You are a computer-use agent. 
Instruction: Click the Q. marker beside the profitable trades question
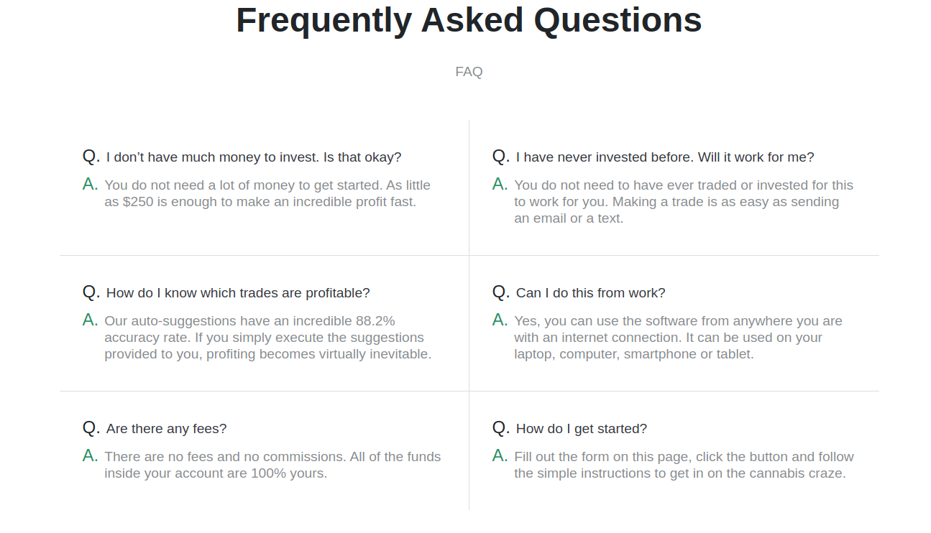(91, 292)
